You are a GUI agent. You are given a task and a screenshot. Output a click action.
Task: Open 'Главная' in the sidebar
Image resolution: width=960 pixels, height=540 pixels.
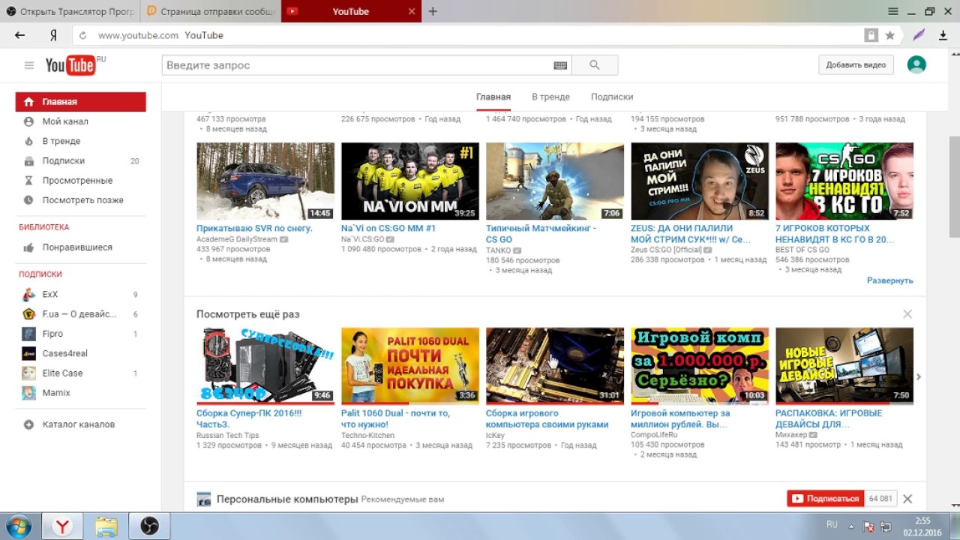(81, 102)
